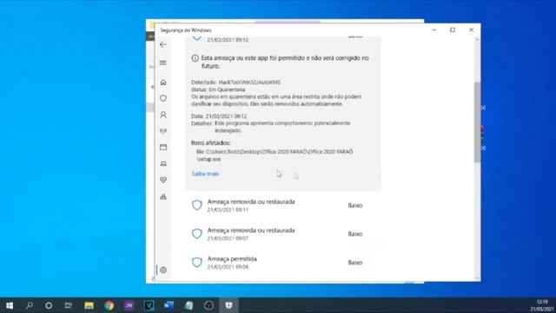Select the detected HackTool:Win32/AutoKMS text
Image resolution: width=556 pixels, height=313 pixels.
[x=249, y=83]
